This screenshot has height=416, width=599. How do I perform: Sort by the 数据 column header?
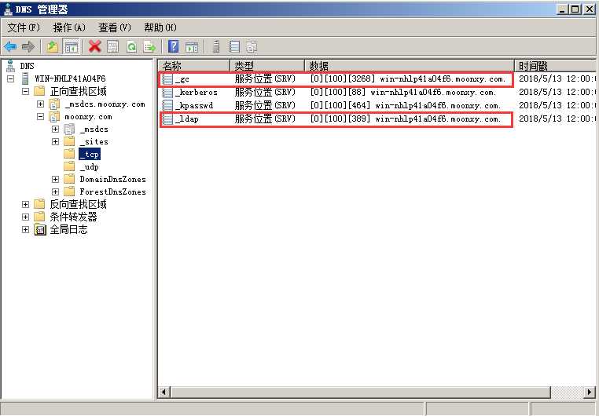(x=410, y=66)
